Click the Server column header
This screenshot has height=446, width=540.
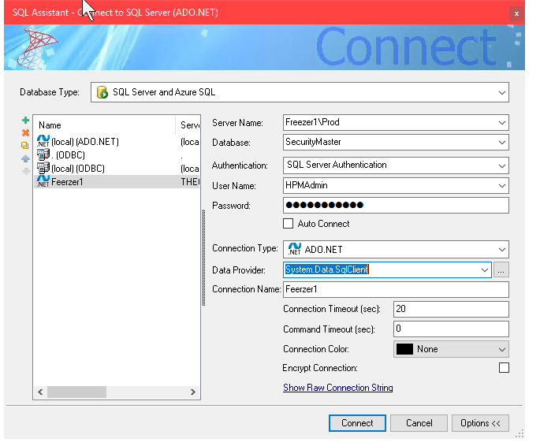pos(188,125)
